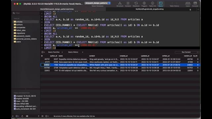Add a new connection tab with plus
The width and height of the screenshot is (212, 119).
198,10
